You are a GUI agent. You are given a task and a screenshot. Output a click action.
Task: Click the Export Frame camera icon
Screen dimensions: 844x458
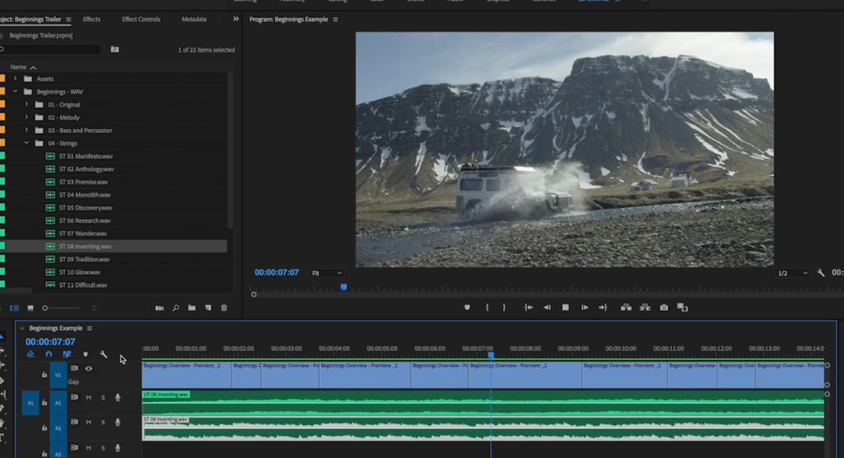(x=663, y=308)
